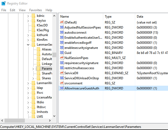Select the lltdsvc key in tree
The width and height of the screenshot is (168, 130).
(x=41, y=107)
